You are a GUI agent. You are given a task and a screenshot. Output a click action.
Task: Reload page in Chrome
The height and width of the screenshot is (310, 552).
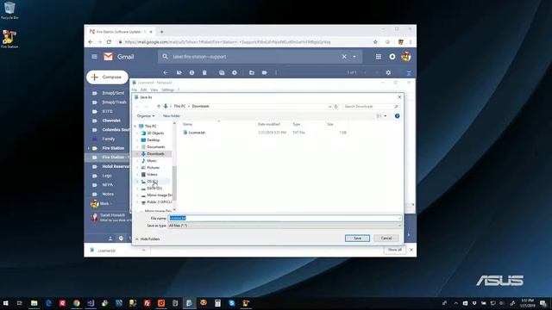coord(110,42)
